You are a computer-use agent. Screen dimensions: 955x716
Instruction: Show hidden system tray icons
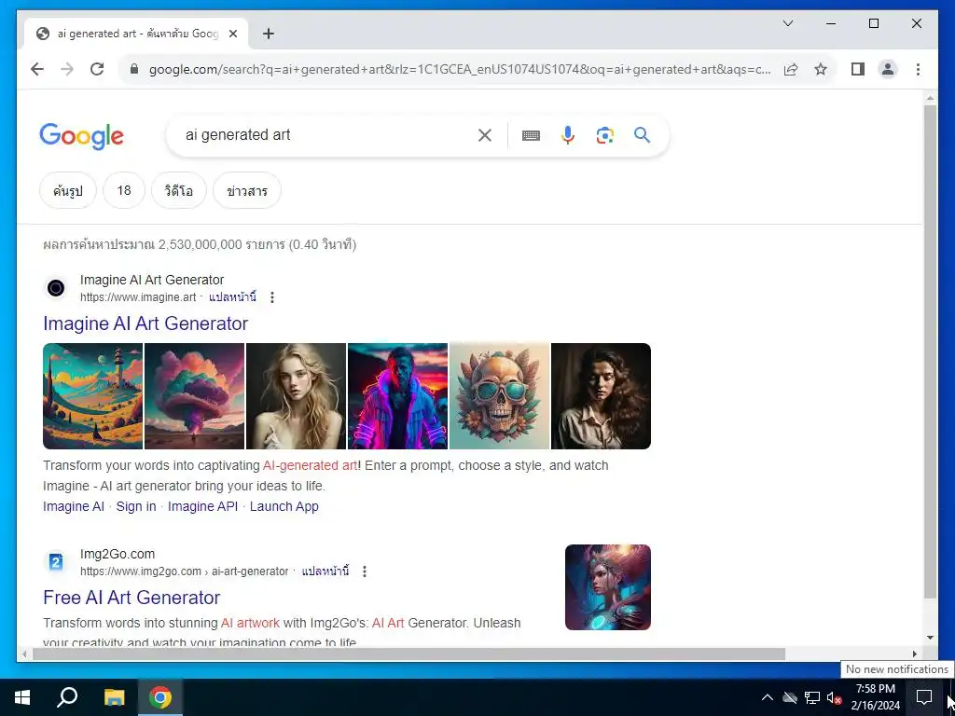(x=768, y=697)
